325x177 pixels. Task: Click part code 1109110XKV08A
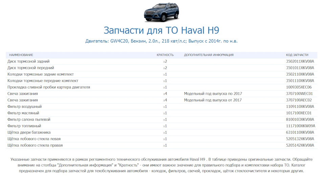click(x=300, y=107)
